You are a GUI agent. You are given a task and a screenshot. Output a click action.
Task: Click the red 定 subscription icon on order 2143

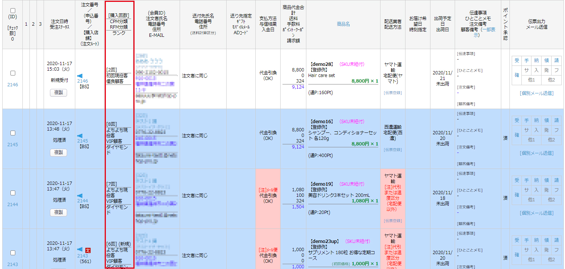click(88, 250)
